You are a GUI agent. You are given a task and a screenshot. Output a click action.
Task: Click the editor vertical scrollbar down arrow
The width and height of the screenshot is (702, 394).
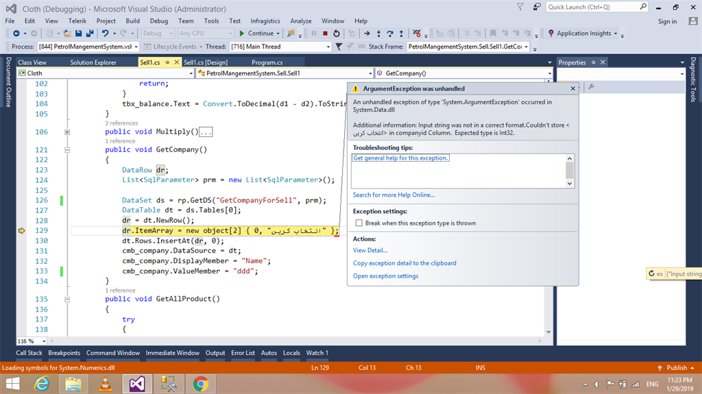click(x=548, y=332)
